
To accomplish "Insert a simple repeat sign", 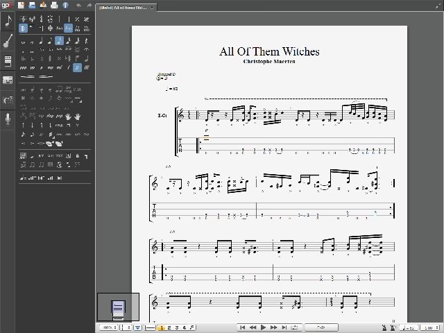I will coord(77,19).
